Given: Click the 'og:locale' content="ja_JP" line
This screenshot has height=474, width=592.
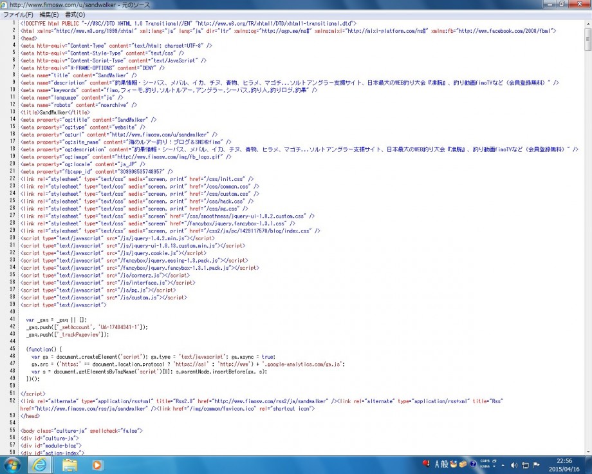Looking at the screenshot, I should 82,164.
